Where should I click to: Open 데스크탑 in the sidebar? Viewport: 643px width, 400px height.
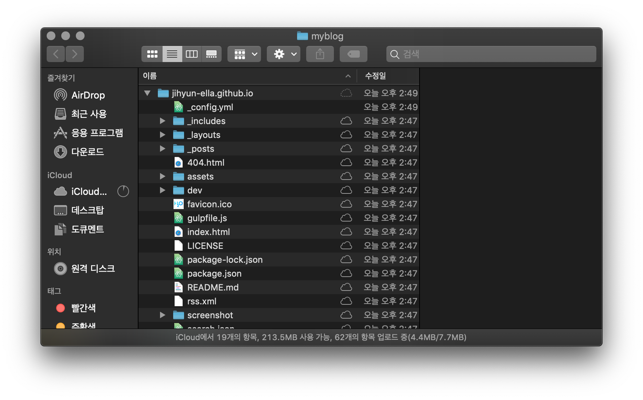point(79,211)
